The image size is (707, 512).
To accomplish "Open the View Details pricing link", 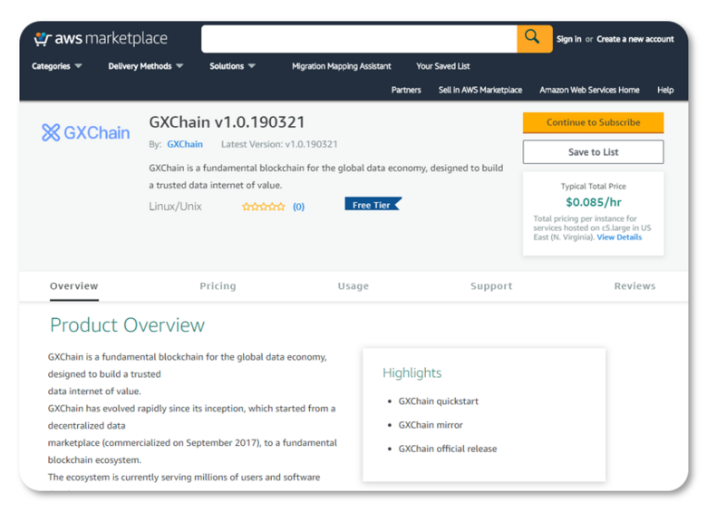I will [619, 237].
